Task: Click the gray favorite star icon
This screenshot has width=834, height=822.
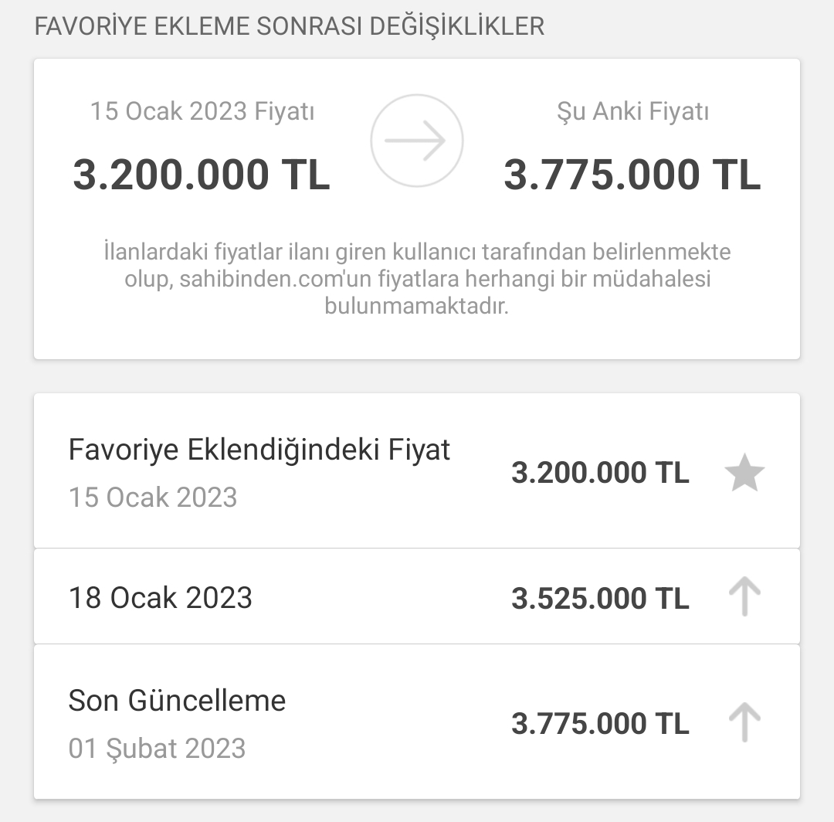Action: [744, 472]
